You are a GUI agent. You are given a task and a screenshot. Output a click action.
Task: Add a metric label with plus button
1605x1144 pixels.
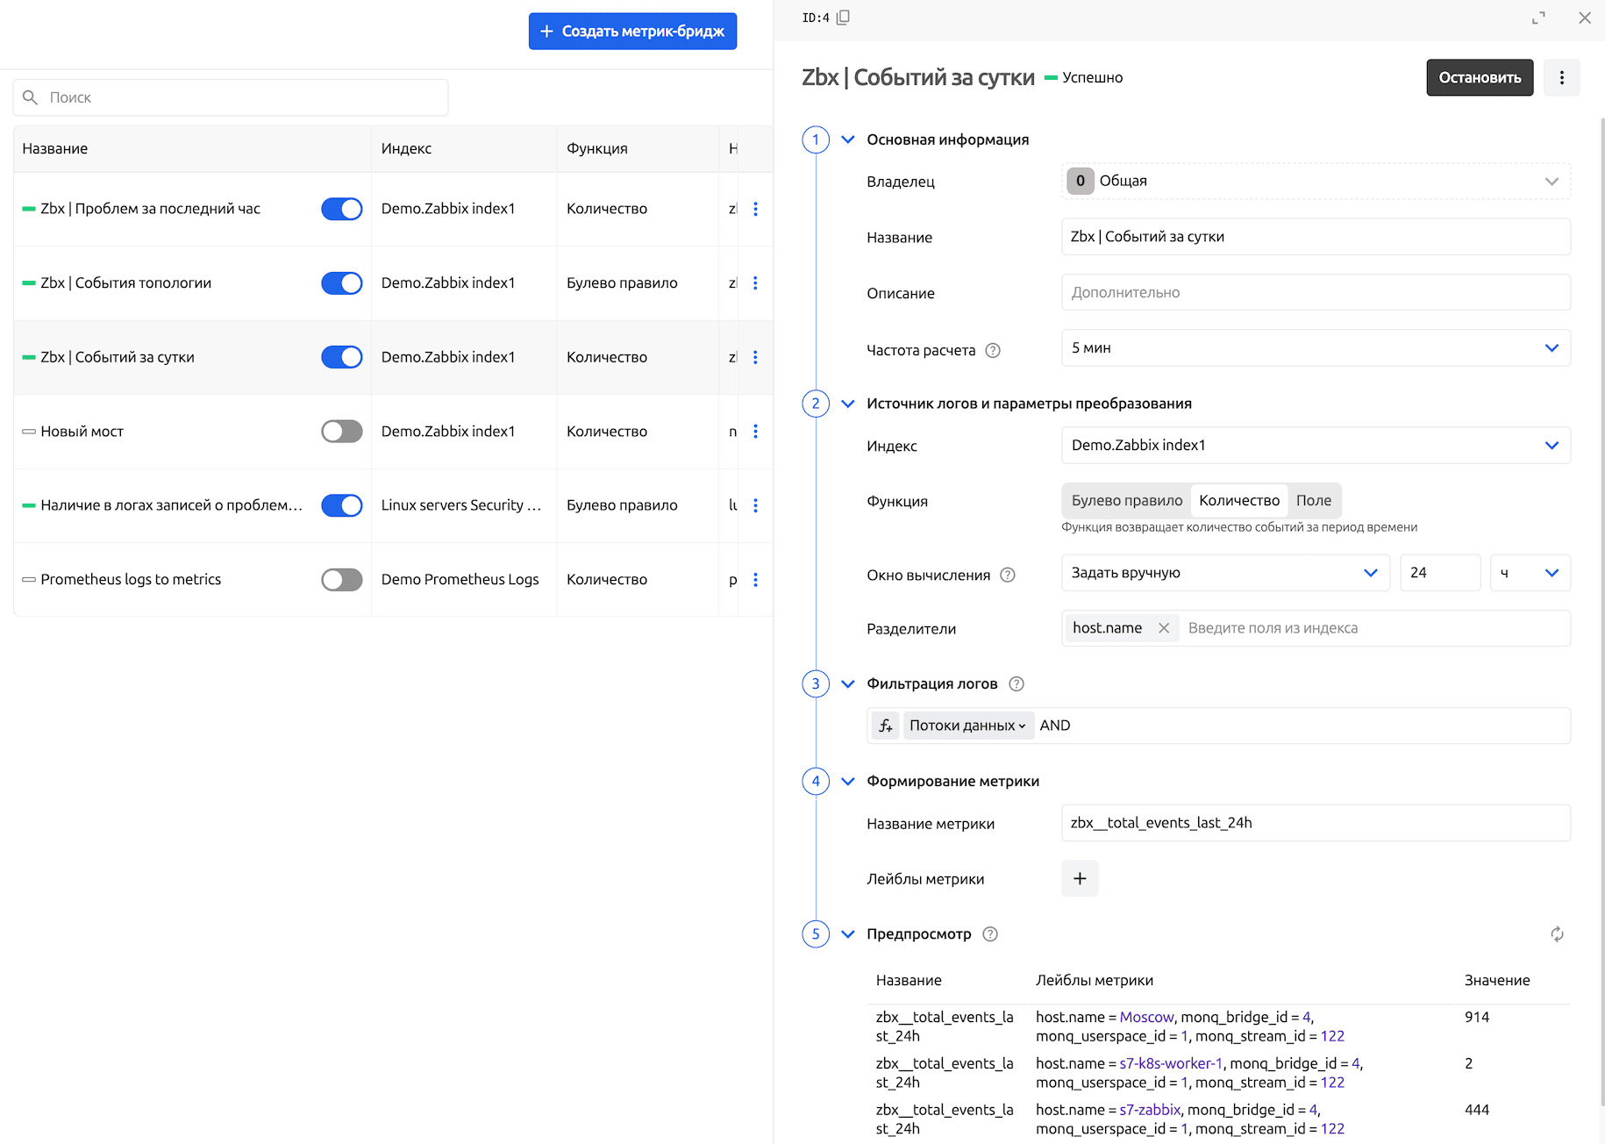coord(1080,878)
